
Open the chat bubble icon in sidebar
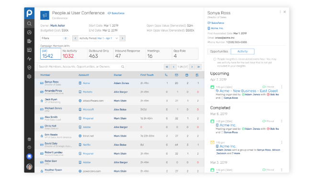coord(29,156)
